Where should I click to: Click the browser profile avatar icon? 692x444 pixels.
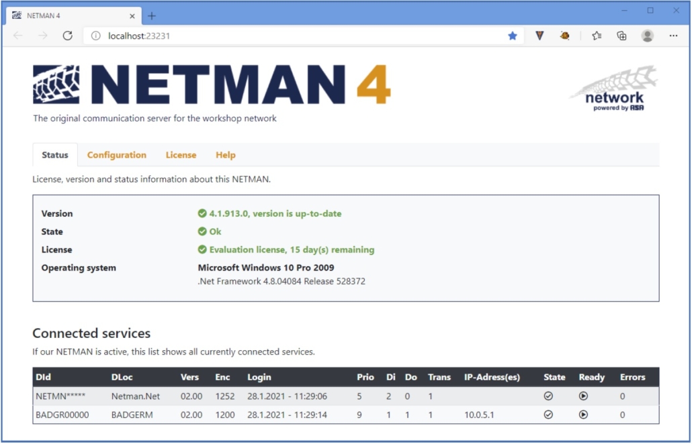pos(647,36)
